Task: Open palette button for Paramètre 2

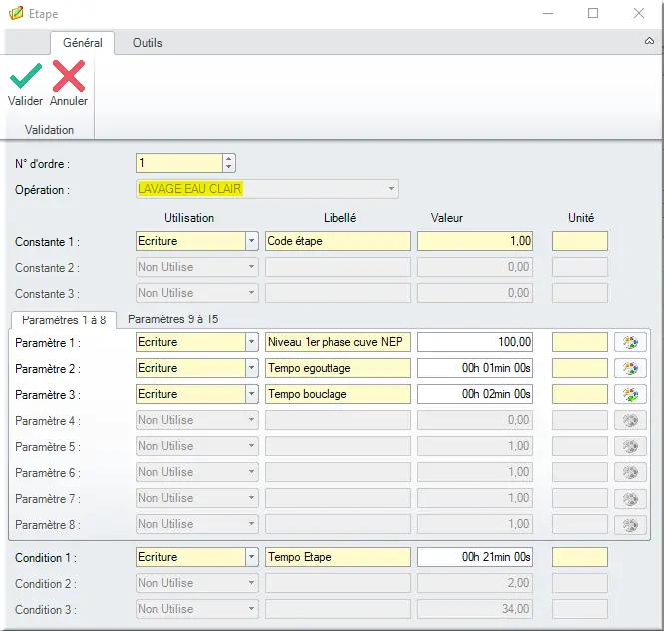Action: tap(630, 368)
